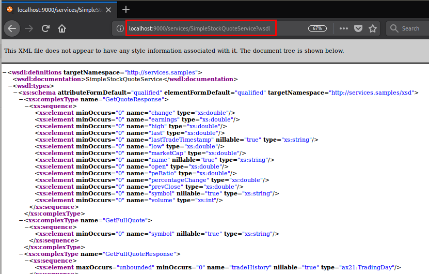Show site information for localhost
The height and width of the screenshot is (274, 429).
pos(120,28)
